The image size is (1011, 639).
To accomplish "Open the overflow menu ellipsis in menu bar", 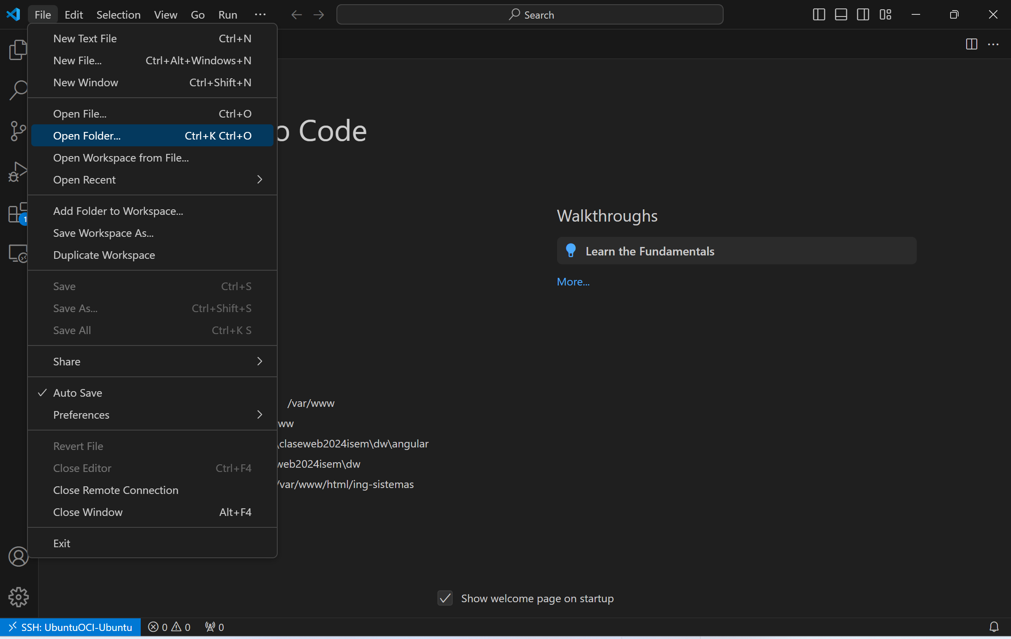I will (260, 15).
